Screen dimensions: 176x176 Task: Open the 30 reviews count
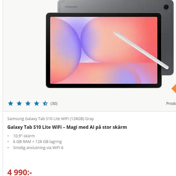[x=54, y=103]
